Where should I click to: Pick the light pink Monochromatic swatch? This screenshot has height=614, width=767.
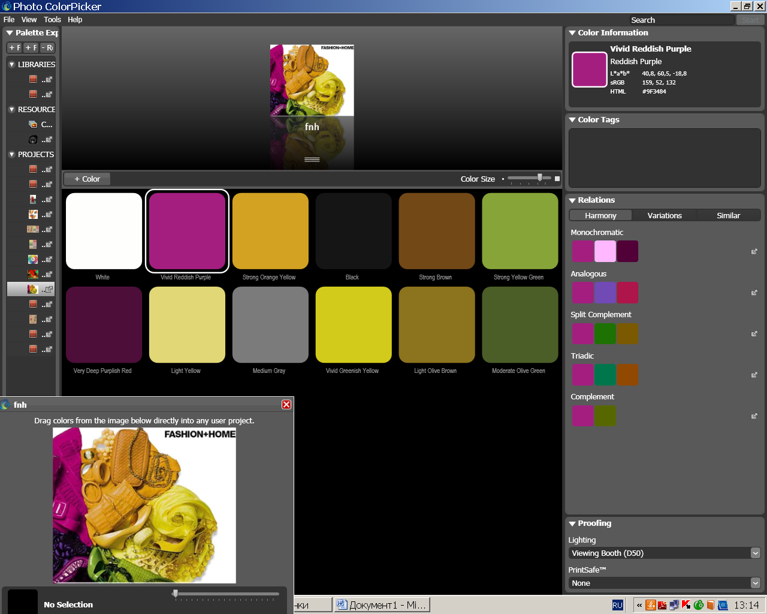coord(605,251)
